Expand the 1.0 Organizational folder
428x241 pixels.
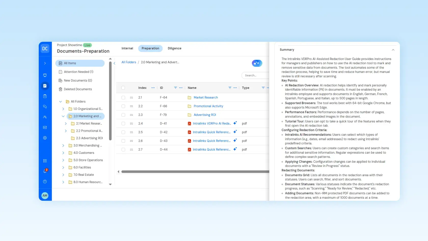[63, 109]
